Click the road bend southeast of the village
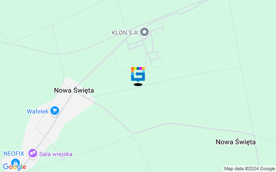The height and width of the screenshot is (172, 276). 132,133
